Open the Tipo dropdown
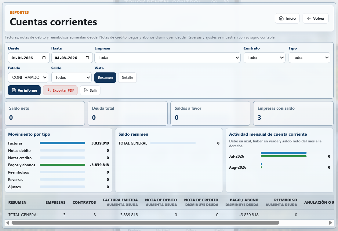The image size is (338, 231). pyautogui.click(x=309, y=57)
